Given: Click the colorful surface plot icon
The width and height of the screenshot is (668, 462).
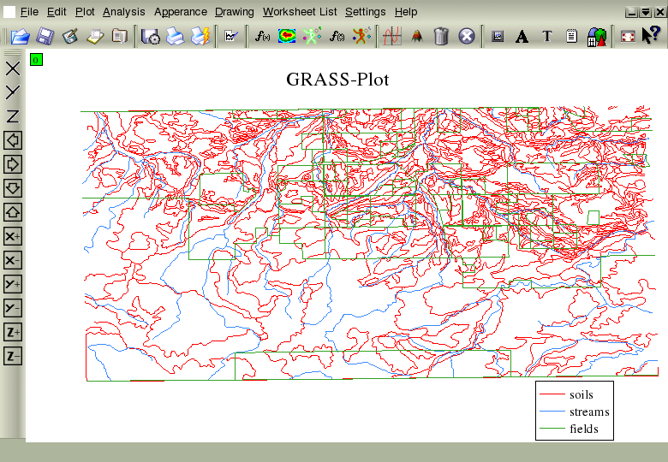Looking at the screenshot, I should [x=287, y=36].
